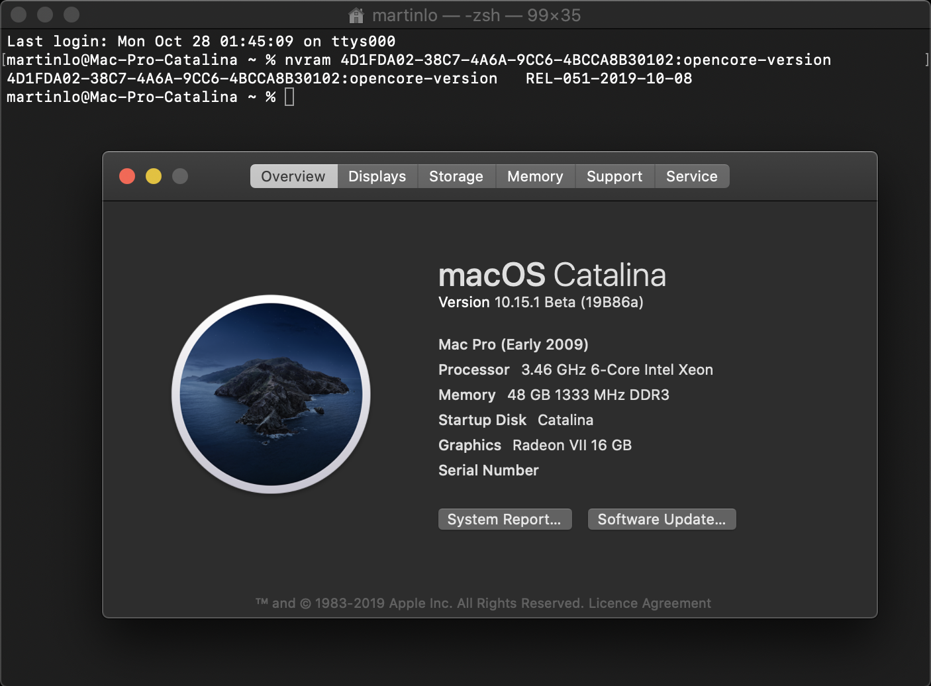Click '3.46 GHz 6-Core Intel Xeon' value

(617, 369)
